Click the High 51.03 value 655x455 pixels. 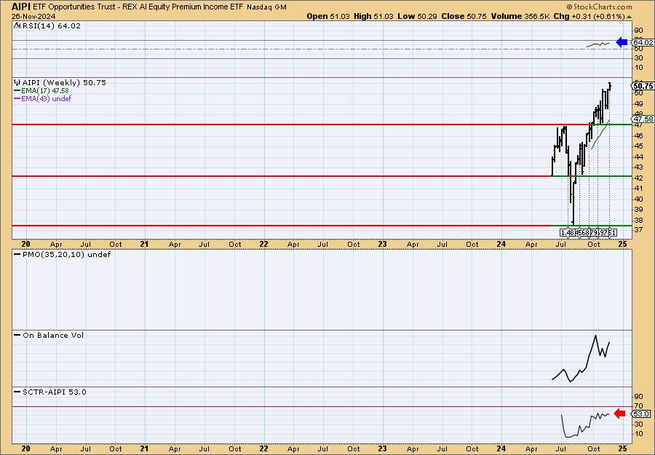(373, 16)
